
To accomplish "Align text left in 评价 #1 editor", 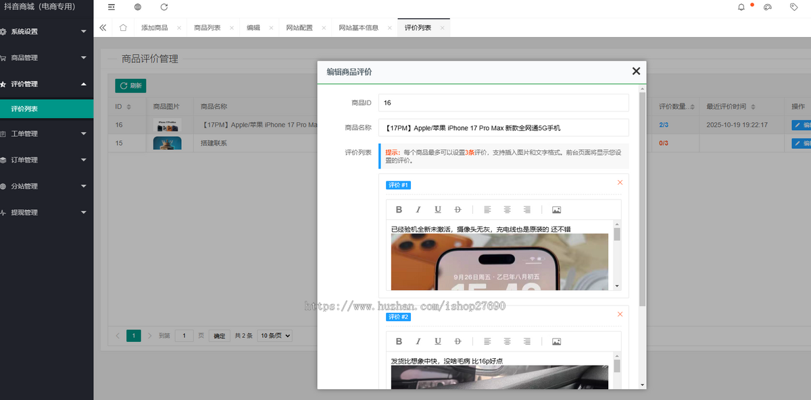I will (487, 210).
